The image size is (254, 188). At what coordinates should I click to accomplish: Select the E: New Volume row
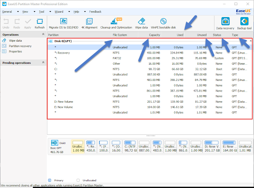(150, 107)
